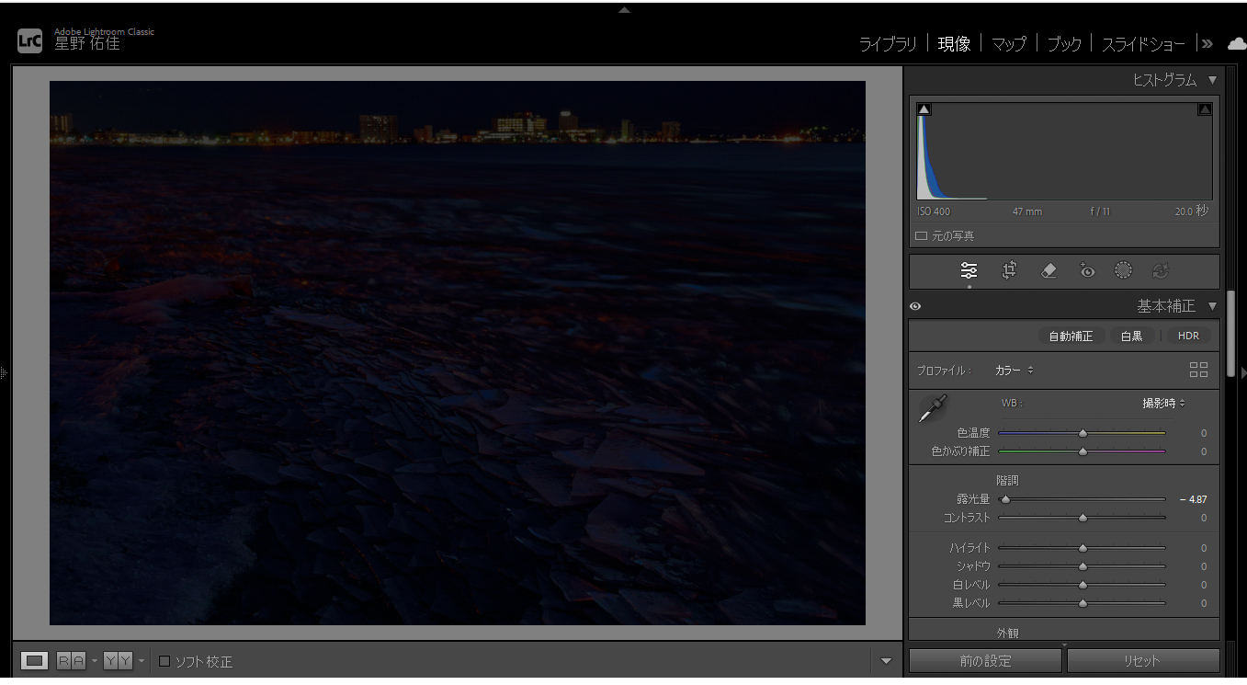Screen dimensions: 1247x685
Task: Click the コントラスト slider handle
Action: (1083, 519)
